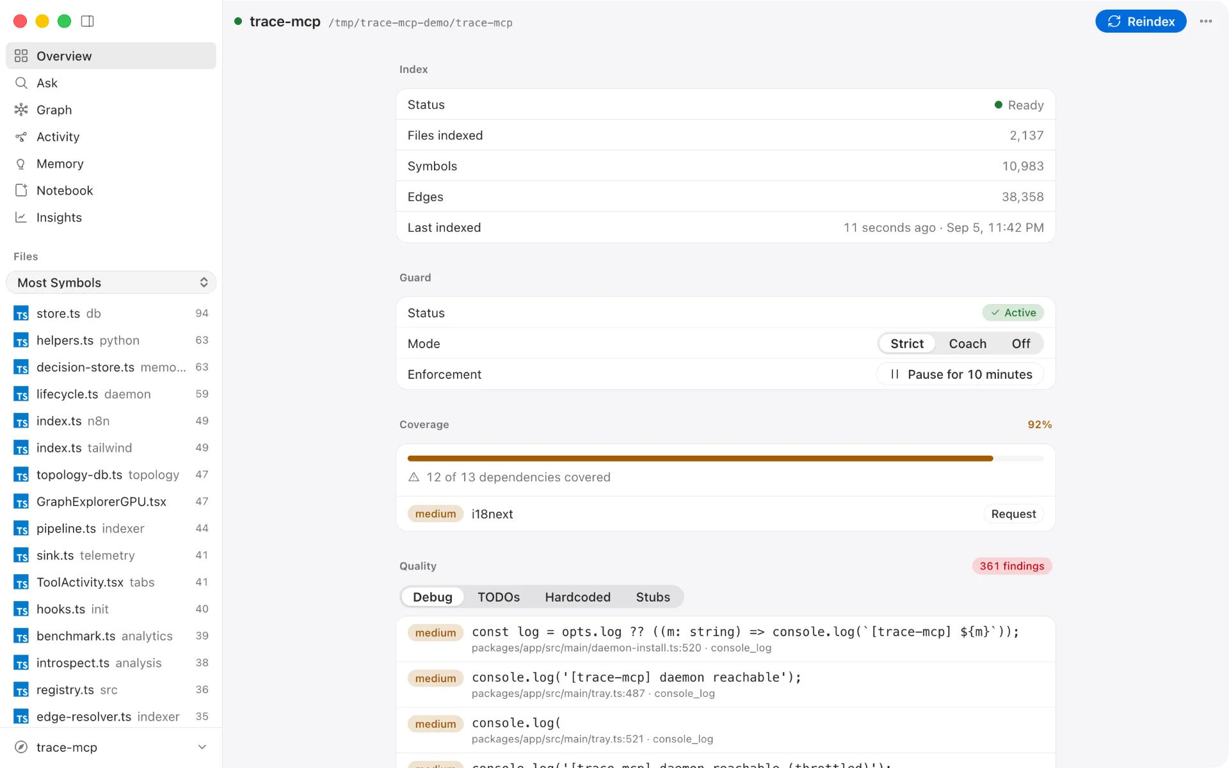
Task: Click the Coverage progress bar
Action: point(725,458)
